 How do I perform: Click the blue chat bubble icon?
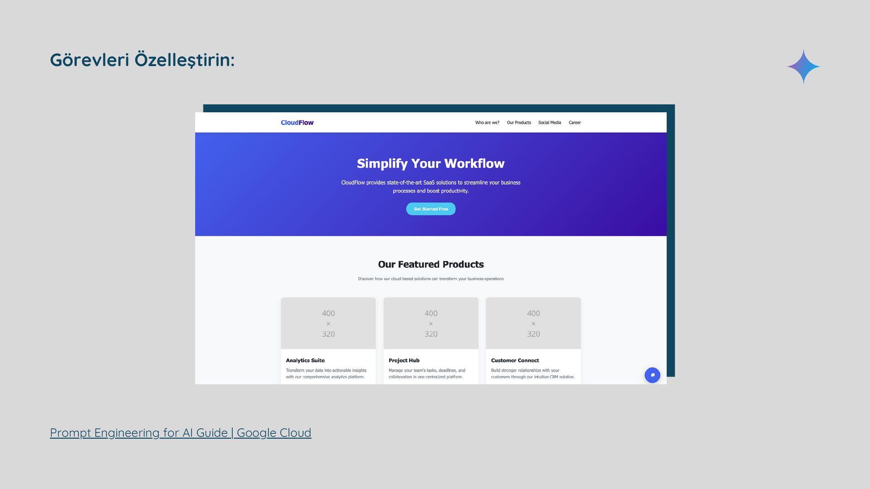click(652, 375)
